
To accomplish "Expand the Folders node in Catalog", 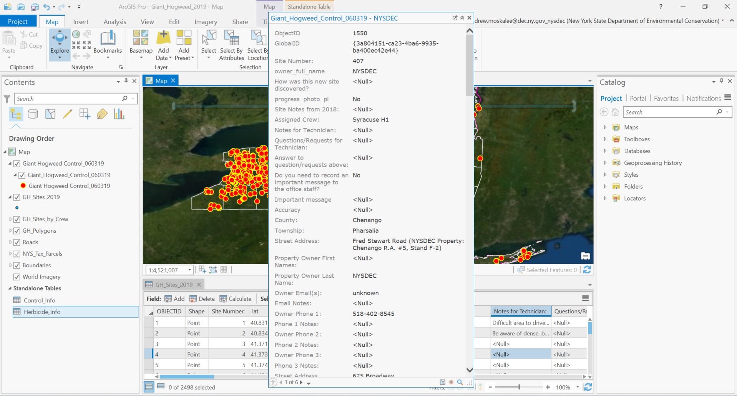I will coord(605,186).
